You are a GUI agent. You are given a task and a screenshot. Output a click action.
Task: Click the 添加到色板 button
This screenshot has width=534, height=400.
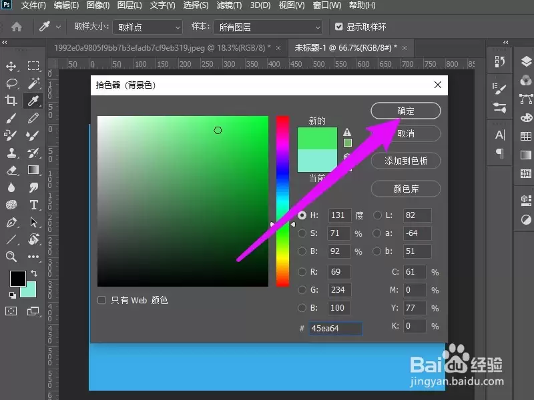(406, 161)
